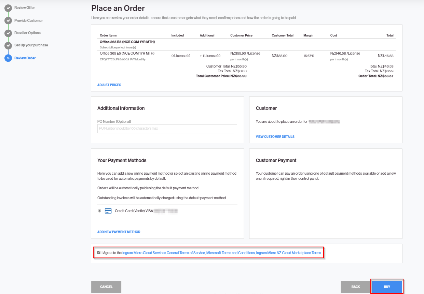Open VIEW CUSTOMER DETAILS link
This screenshot has height=294, width=424.
pos(275,137)
